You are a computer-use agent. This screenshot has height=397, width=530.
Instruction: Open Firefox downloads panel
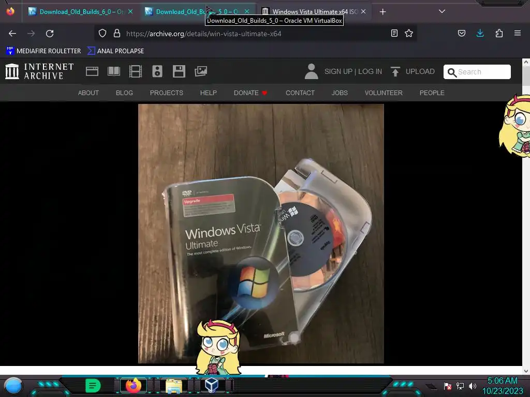click(480, 33)
